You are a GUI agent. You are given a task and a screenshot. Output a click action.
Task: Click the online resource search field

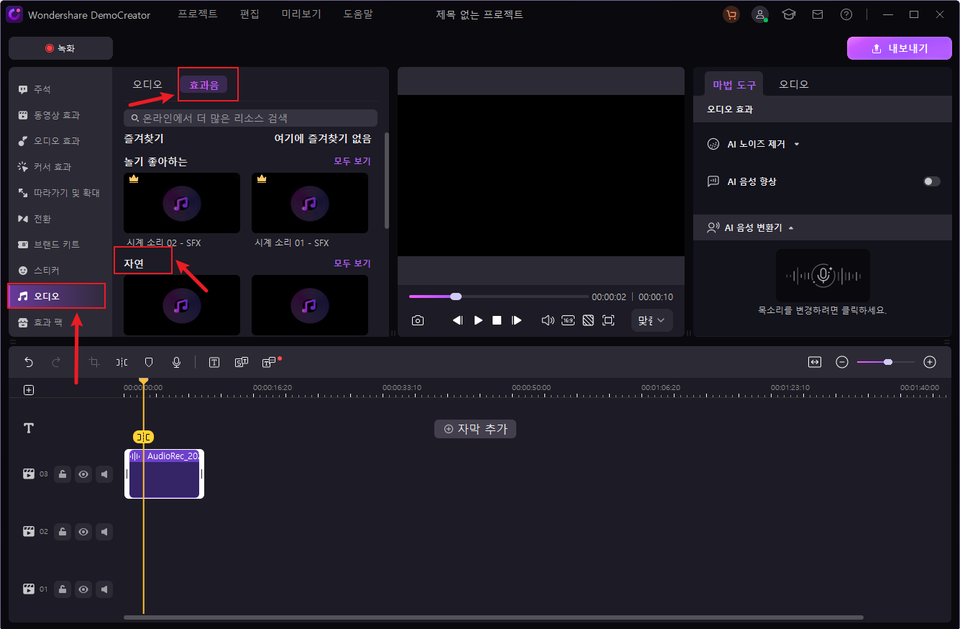pos(250,118)
